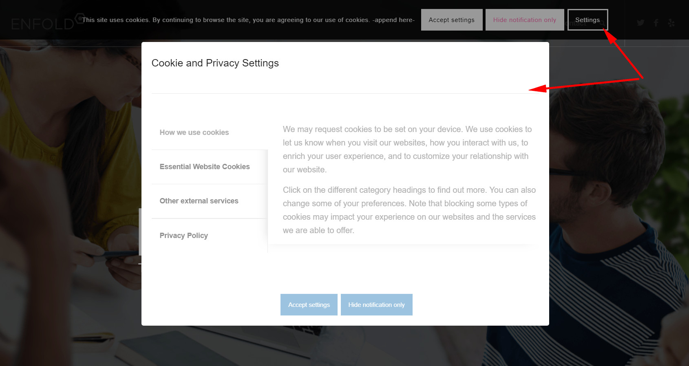Click the Cookie and Privacy Settings heading
Screen dimensions: 689x366
215,63
